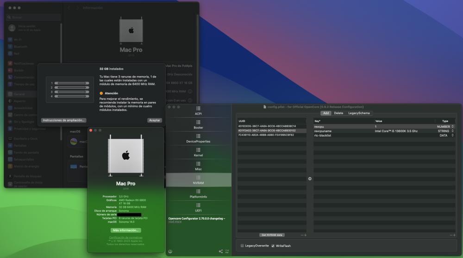Select UUID row ending in 8B38C14
The height and width of the screenshot is (258, 463).
272,126
